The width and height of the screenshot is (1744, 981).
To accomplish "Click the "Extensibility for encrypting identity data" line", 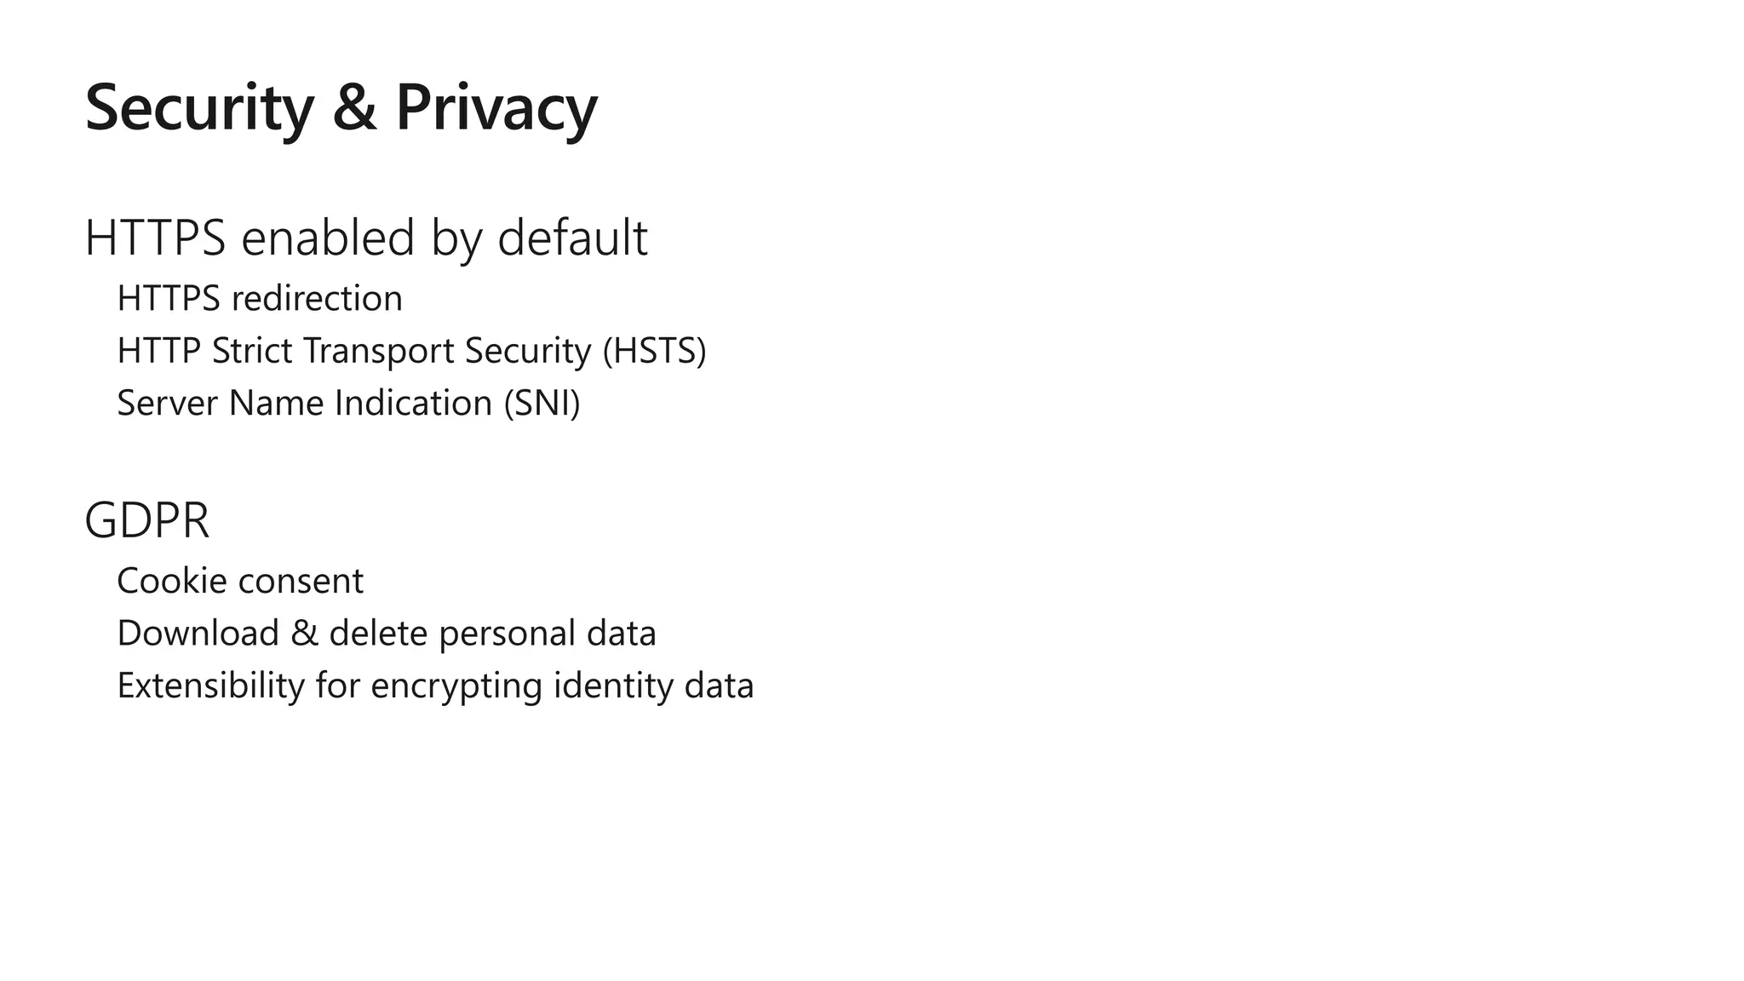I will coord(435,686).
